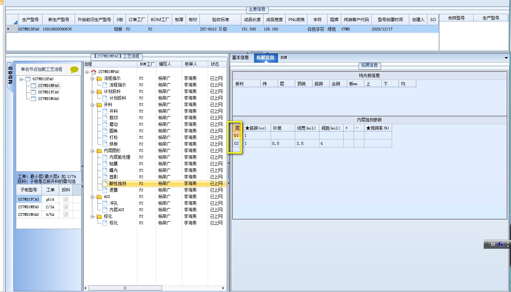Click the 内层图形 folder icon

[100, 151]
